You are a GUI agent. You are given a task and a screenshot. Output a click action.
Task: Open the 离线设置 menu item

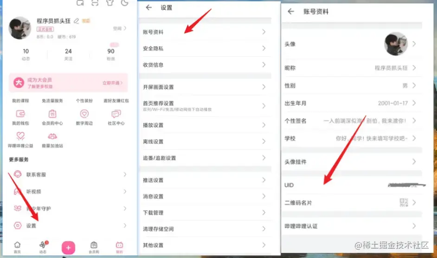pos(205,142)
